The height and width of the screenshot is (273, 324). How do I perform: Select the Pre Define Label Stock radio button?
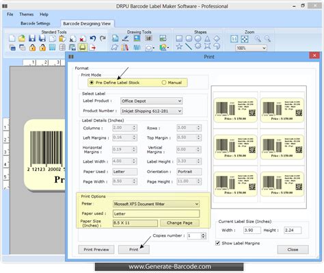point(92,83)
